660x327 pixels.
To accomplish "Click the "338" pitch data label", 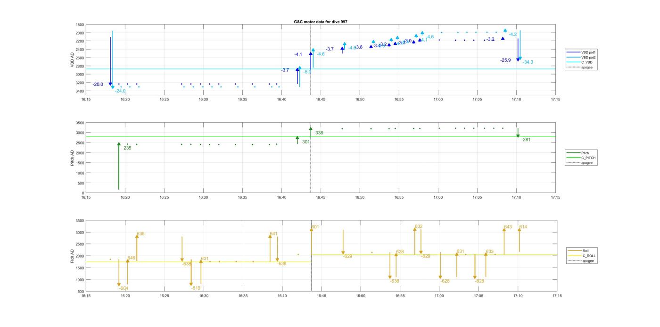I will click(319, 133).
